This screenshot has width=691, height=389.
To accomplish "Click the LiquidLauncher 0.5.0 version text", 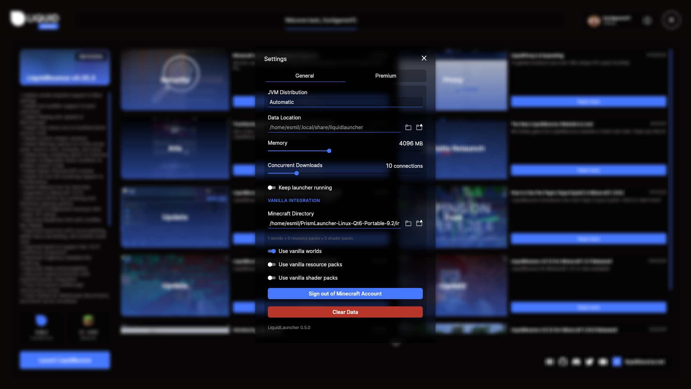I will [289, 328].
